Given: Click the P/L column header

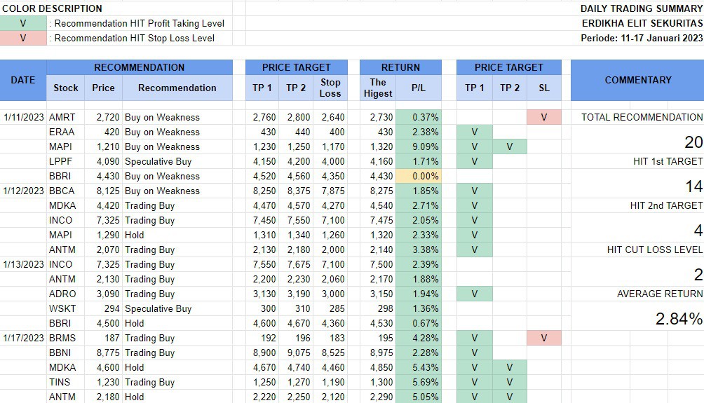Looking at the screenshot, I should point(418,88).
